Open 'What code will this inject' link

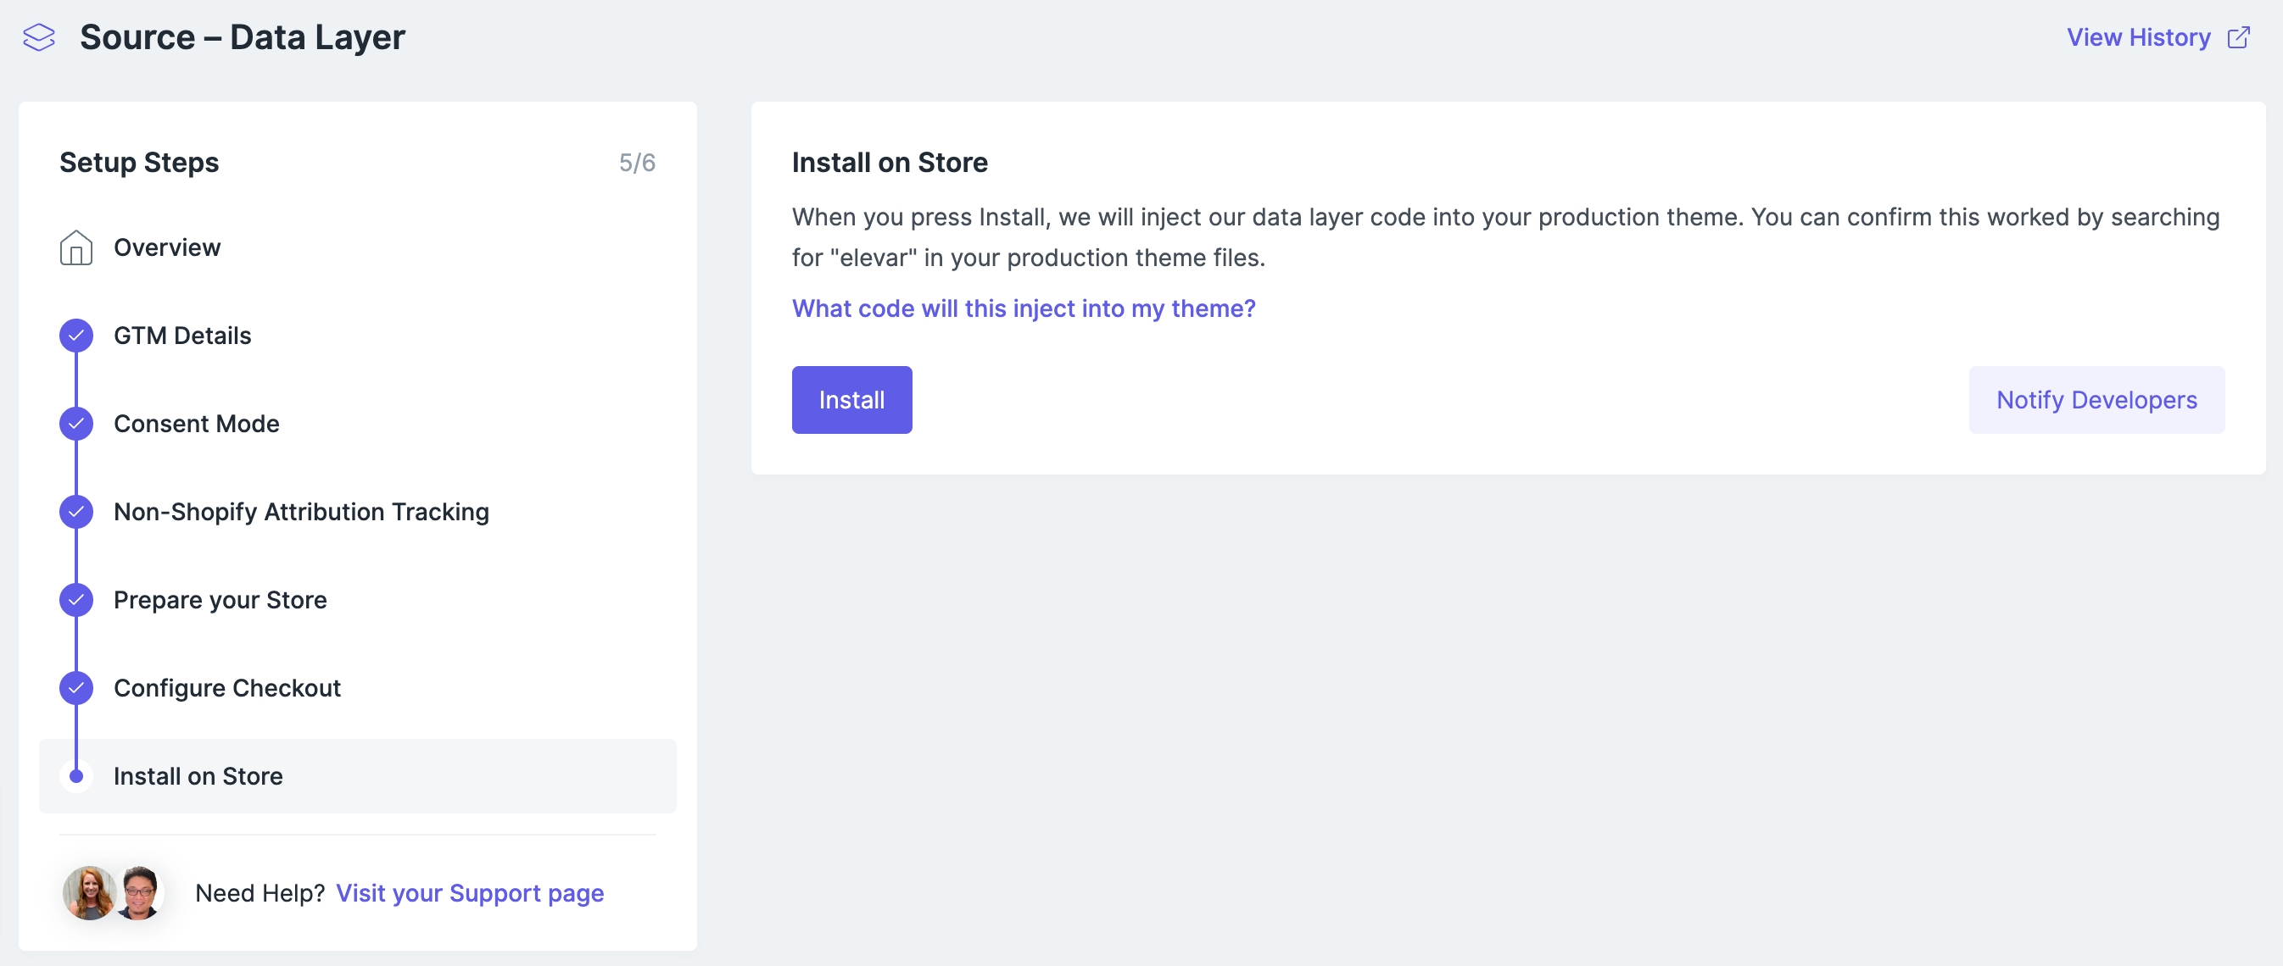pos(1023,308)
